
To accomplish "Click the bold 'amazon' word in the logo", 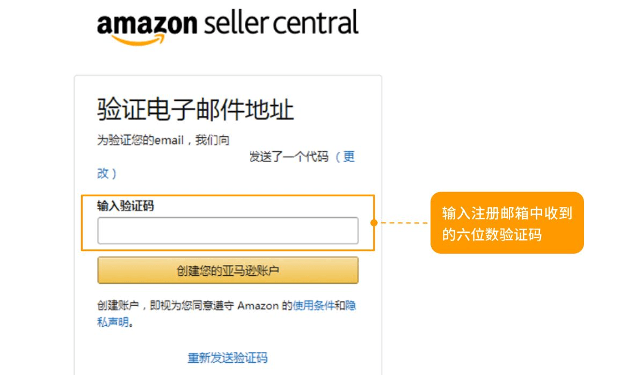I will click(x=147, y=24).
